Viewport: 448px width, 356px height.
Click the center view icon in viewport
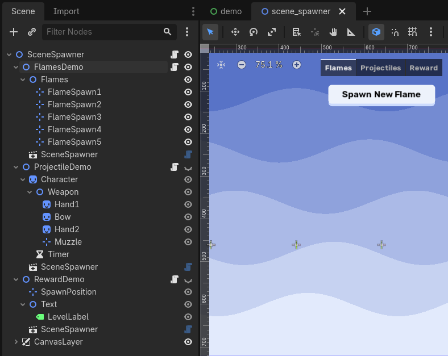point(221,65)
